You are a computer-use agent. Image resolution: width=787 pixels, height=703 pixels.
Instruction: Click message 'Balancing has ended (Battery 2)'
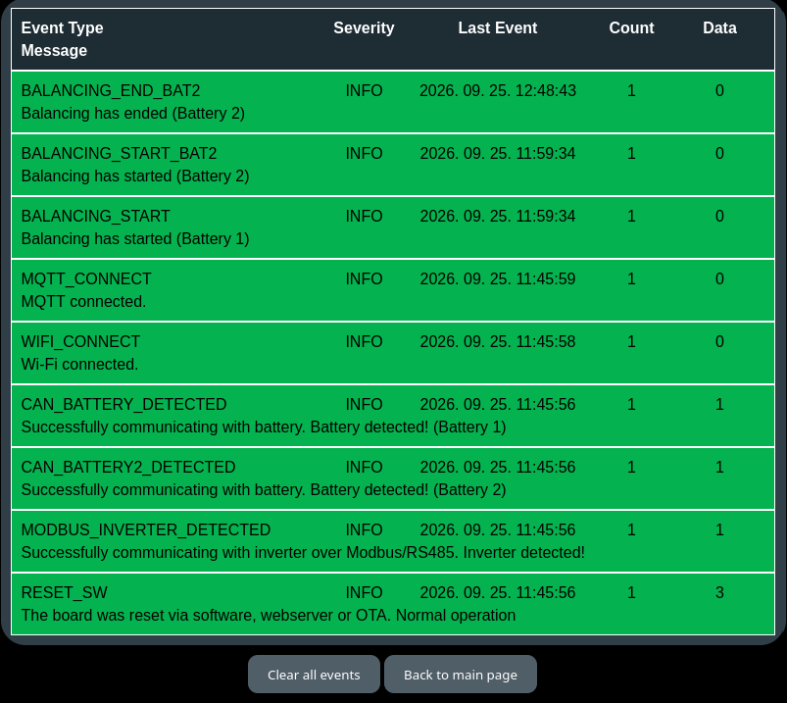tap(133, 113)
